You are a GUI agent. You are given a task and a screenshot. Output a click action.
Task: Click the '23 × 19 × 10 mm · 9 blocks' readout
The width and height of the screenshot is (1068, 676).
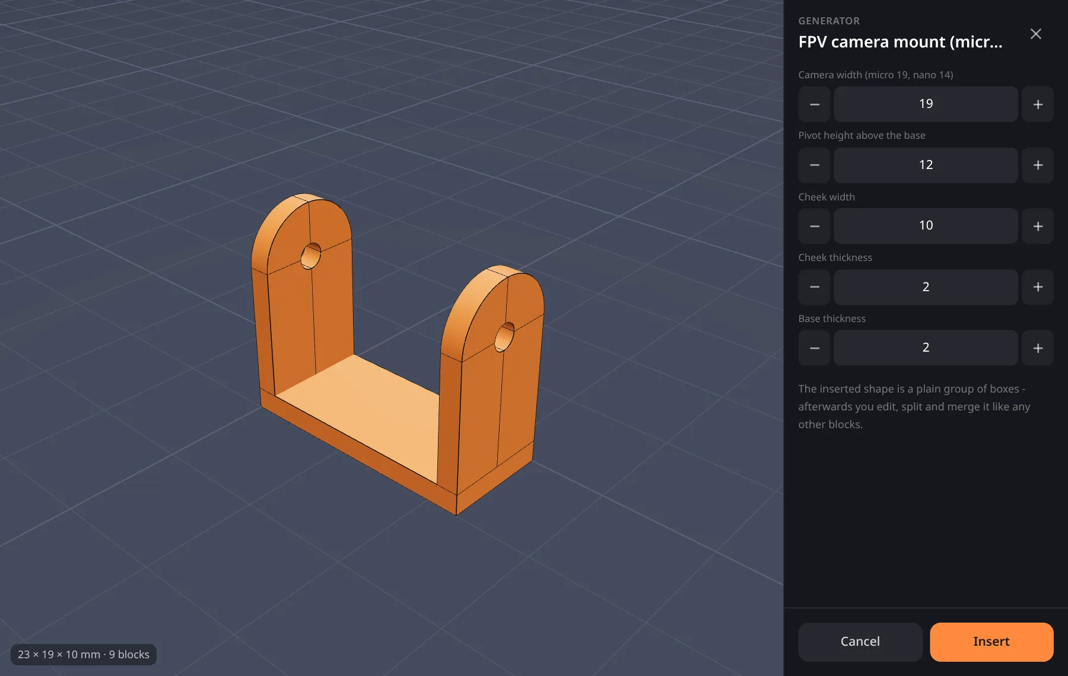pyautogui.click(x=84, y=655)
